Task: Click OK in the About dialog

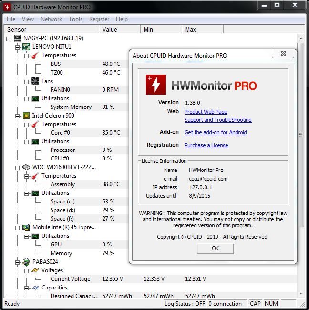Action: 216,248
